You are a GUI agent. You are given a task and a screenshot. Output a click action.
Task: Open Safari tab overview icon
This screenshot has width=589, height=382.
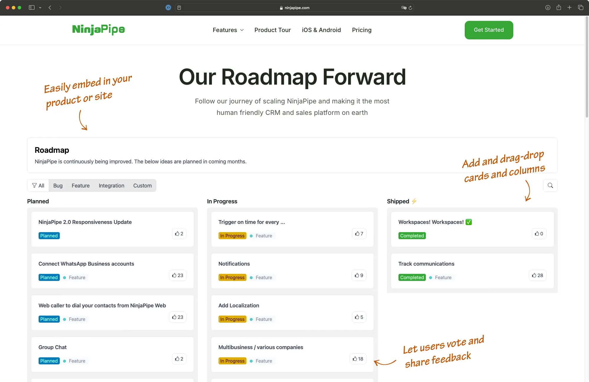(x=580, y=8)
